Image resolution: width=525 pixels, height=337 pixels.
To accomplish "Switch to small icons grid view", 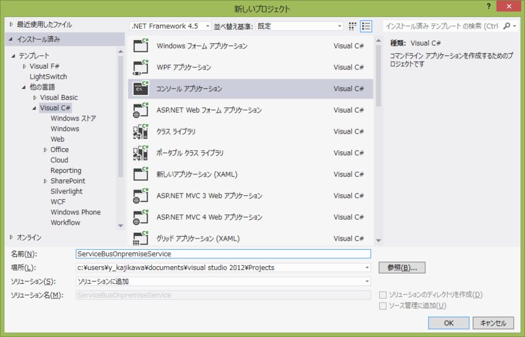I will pos(352,26).
